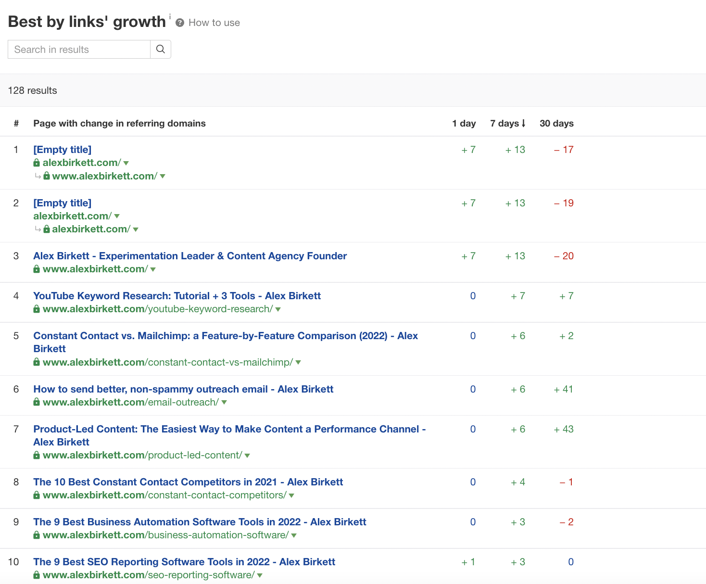Expand dropdown next to email-outreach URL
The image size is (706, 584).
224,403
